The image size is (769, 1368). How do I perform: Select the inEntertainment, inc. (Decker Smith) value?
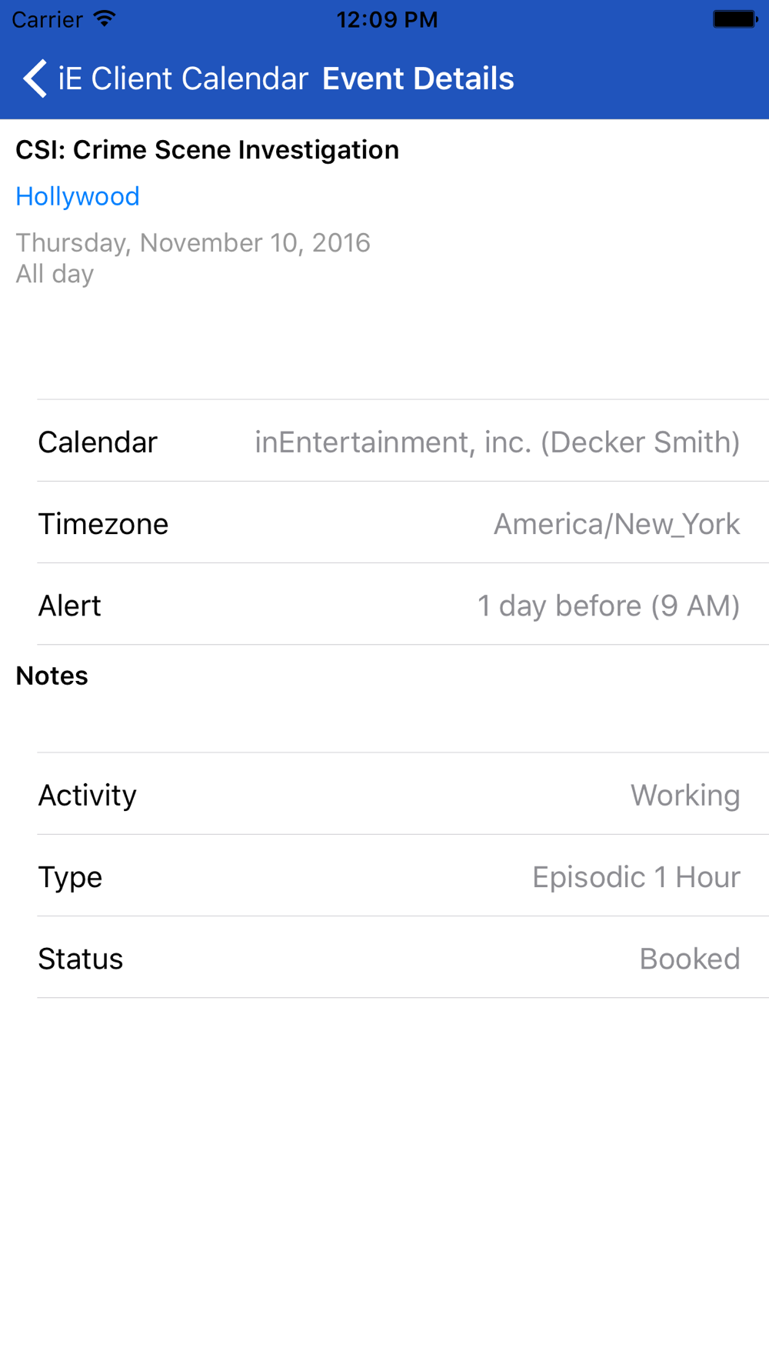click(x=497, y=442)
